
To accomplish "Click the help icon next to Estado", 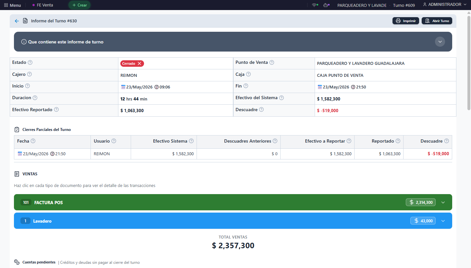I will [30, 62].
